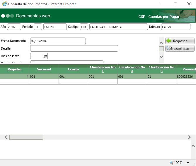Minimize the Consulta de documentos window
Image resolution: width=196 pixels, height=166 pixels.
[x=162, y=4]
